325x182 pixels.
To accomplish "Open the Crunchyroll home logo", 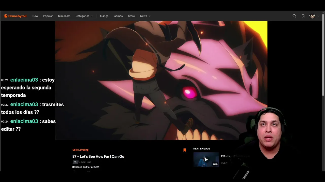I will coord(15,16).
